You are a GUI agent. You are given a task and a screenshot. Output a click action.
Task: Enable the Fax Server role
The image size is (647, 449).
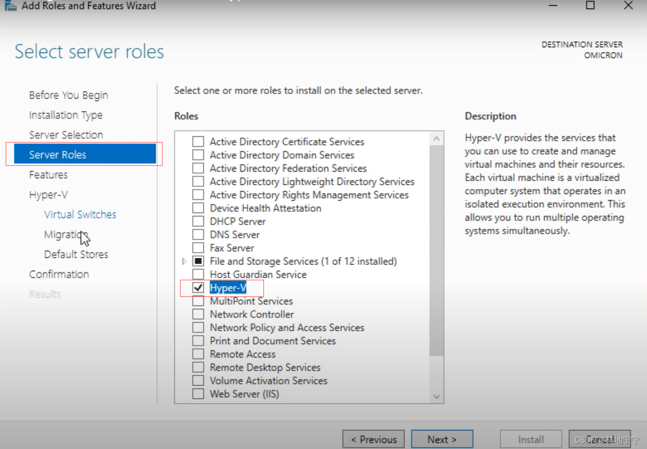pos(198,247)
